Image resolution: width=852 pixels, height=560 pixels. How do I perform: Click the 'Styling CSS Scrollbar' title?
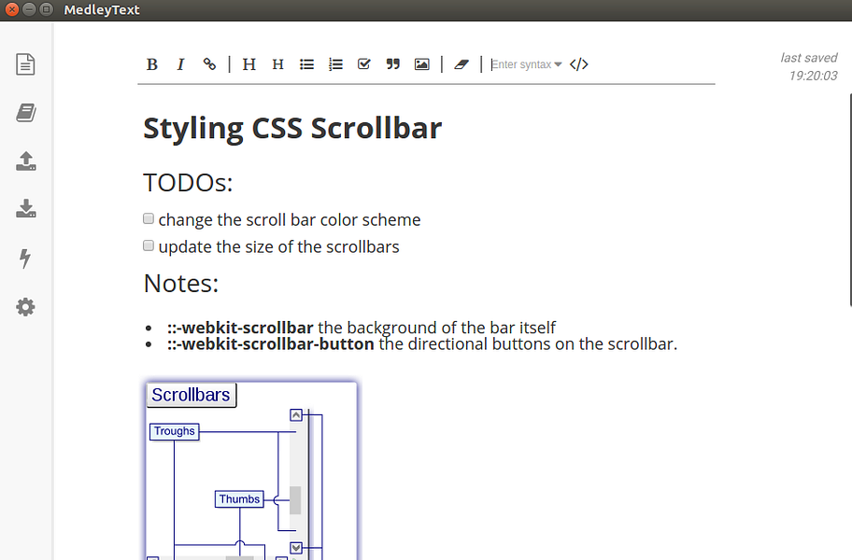[x=292, y=129]
